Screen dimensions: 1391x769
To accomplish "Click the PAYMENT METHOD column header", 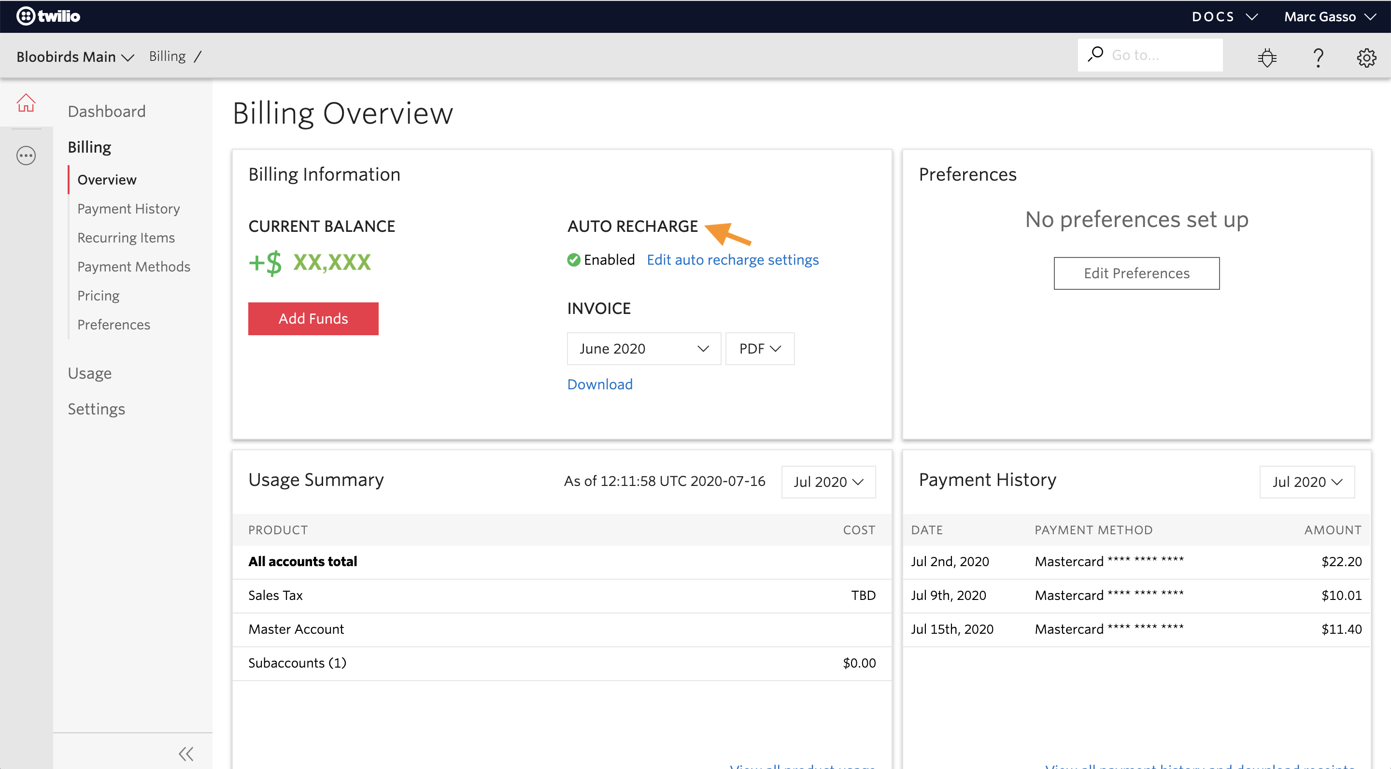I will pos(1093,530).
